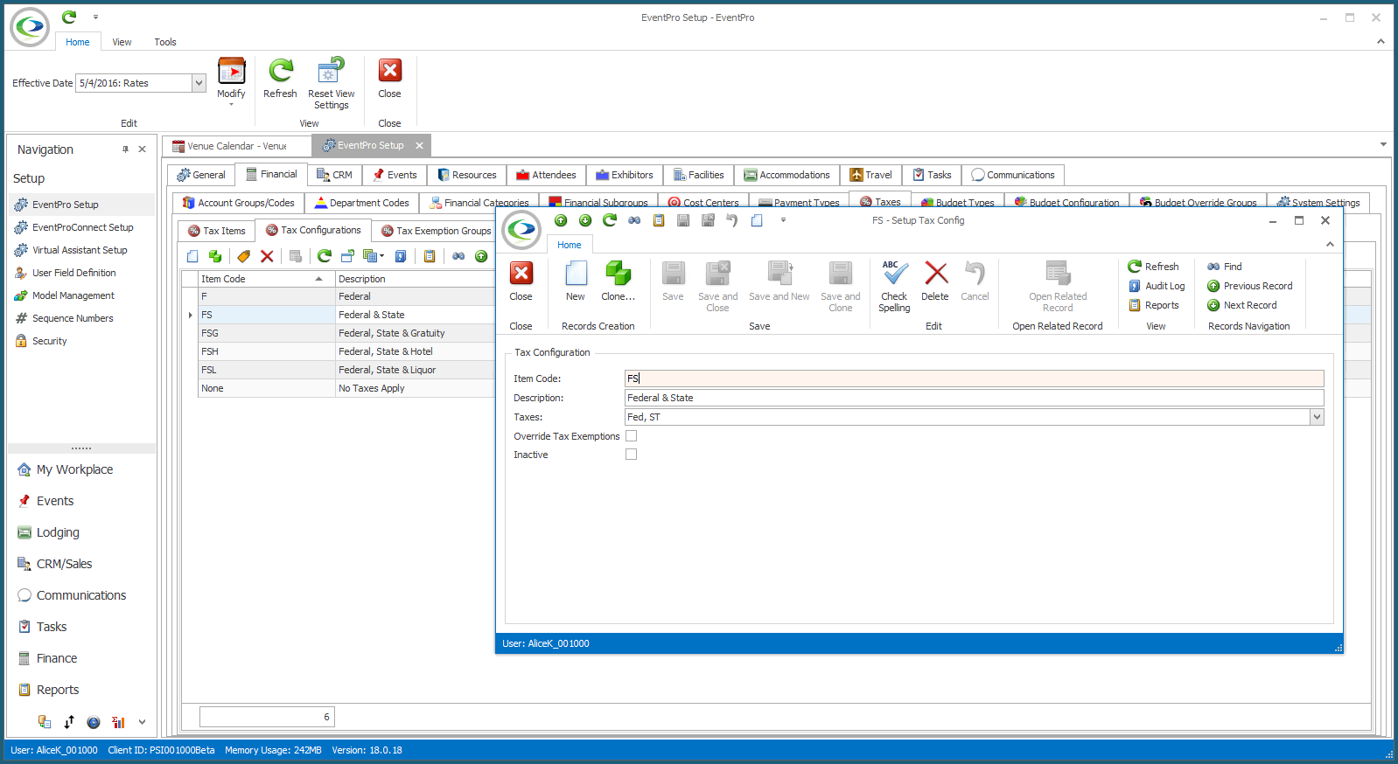Image resolution: width=1398 pixels, height=764 pixels.
Task: Open the Department Codes tab
Action: (362, 203)
